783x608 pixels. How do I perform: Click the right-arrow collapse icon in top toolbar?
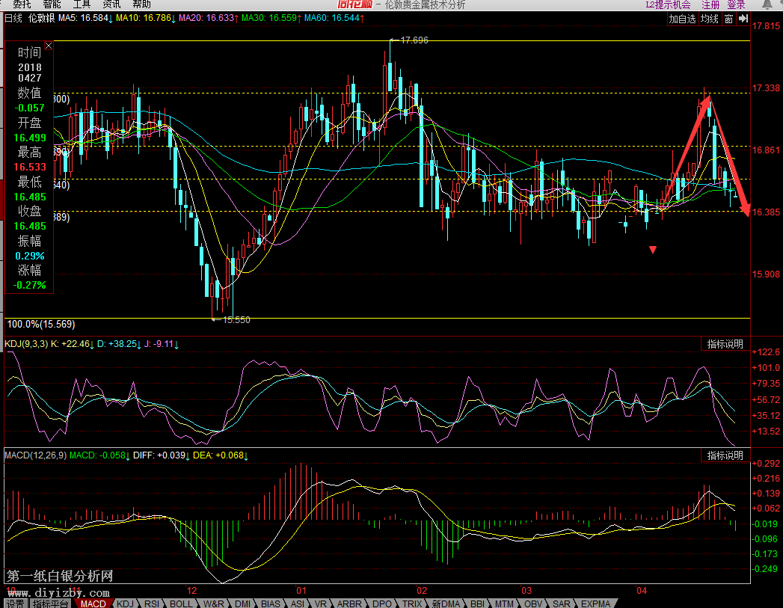click(x=743, y=19)
